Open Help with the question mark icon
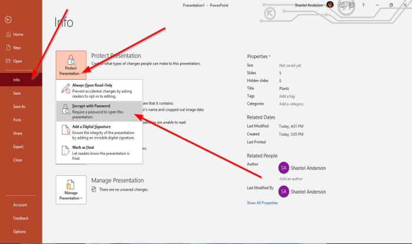 point(363,5)
